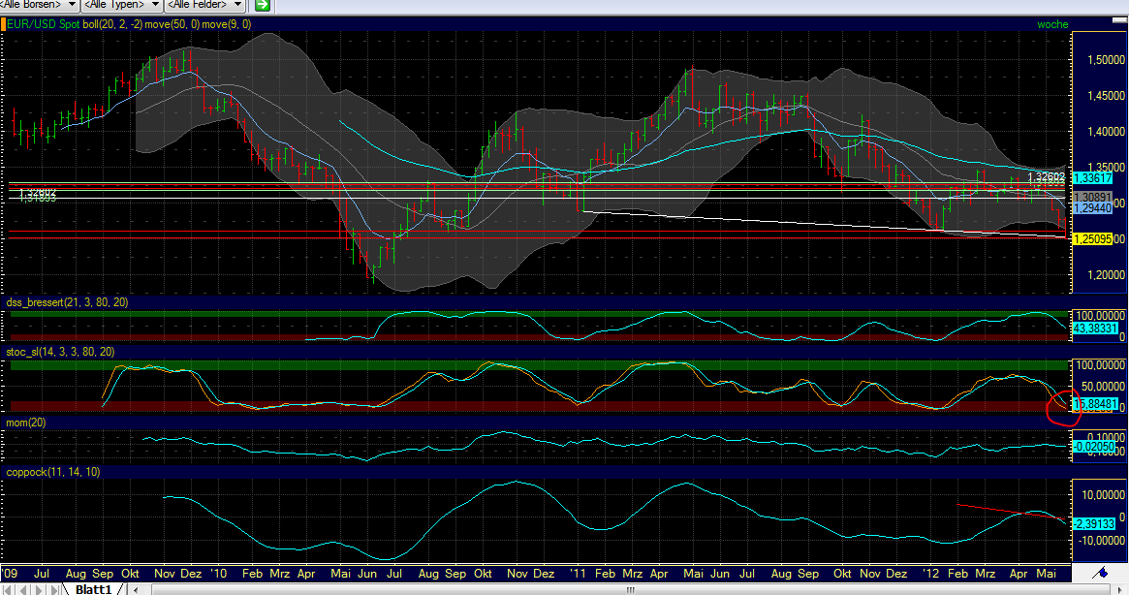Click the horizontal scrollbar left arrow

pos(136,590)
